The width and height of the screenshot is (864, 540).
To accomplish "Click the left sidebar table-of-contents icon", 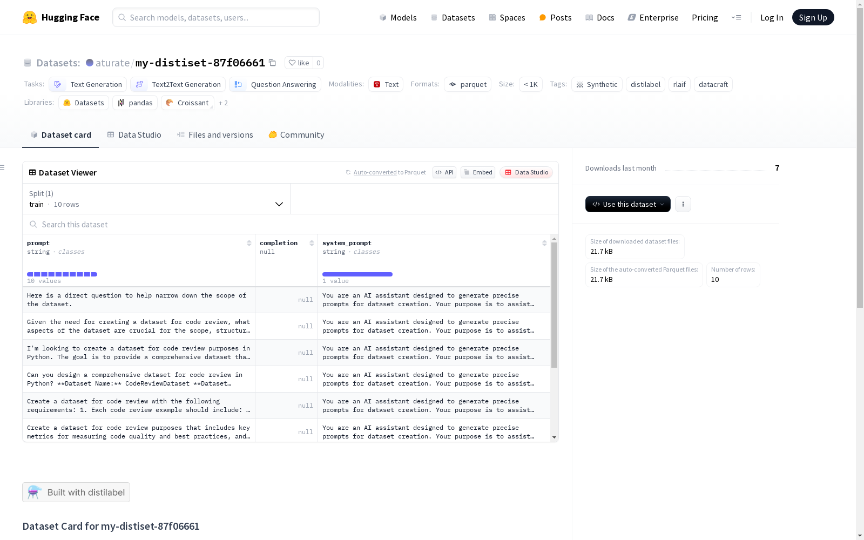I will (x=2, y=167).
